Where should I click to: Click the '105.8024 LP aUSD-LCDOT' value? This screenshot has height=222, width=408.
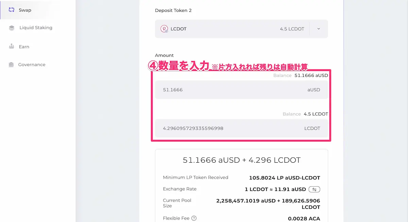coord(285,178)
